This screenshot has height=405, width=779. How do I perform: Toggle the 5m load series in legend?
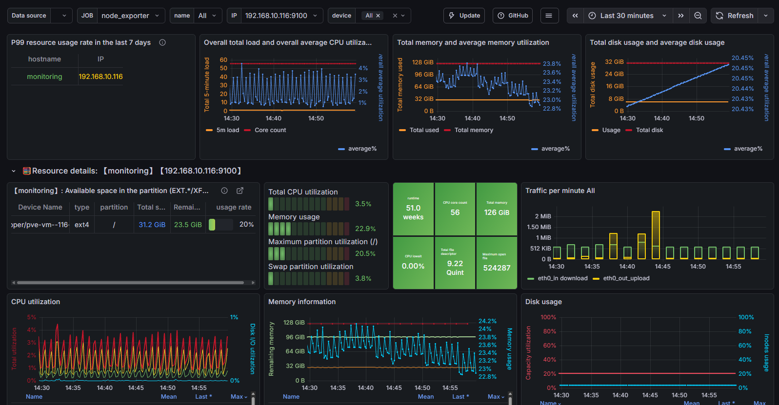pyautogui.click(x=227, y=130)
